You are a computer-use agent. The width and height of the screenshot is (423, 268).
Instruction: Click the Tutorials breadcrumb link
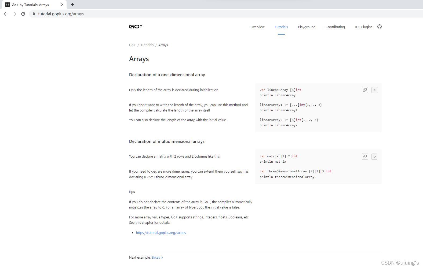pyautogui.click(x=147, y=45)
